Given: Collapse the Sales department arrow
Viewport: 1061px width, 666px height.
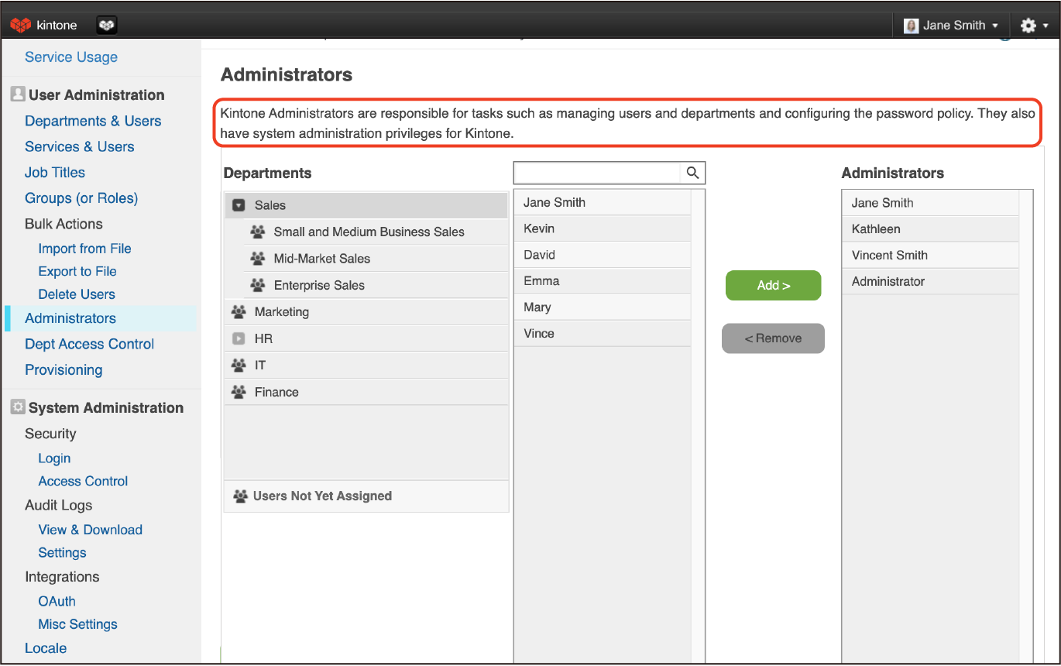Looking at the screenshot, I should coord(239,206).
